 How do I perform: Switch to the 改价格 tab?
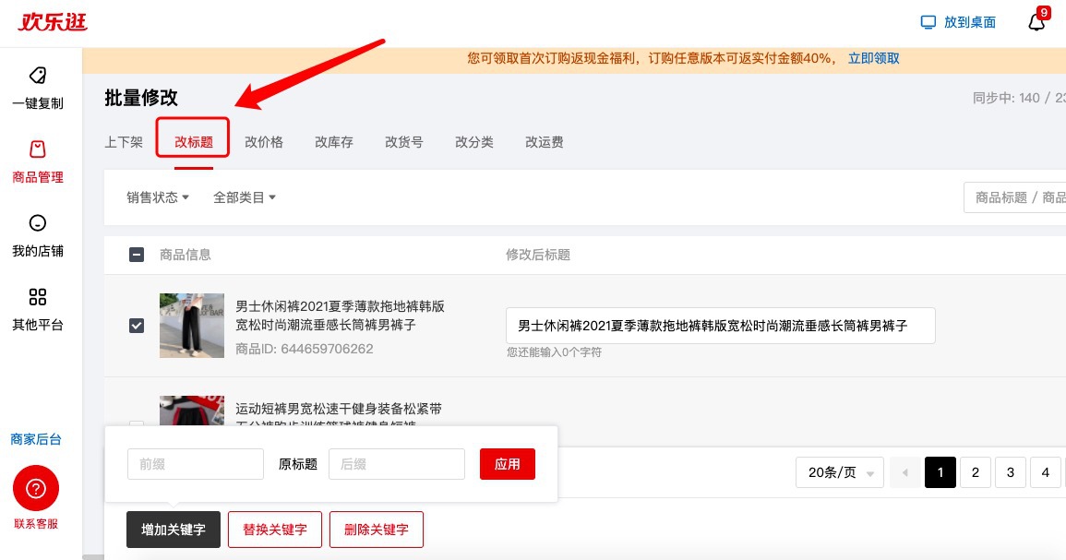tap(265, 142)
